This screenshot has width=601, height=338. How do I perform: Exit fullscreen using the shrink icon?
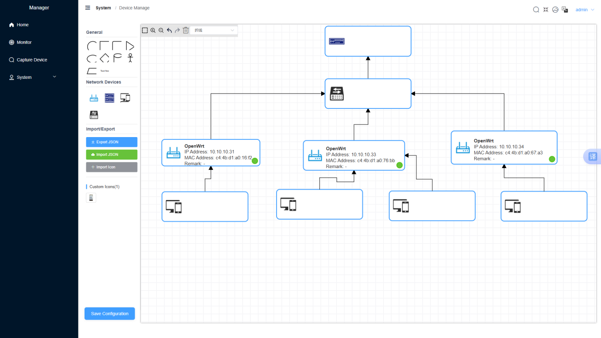pyautogui.click(x=546, y=9)
